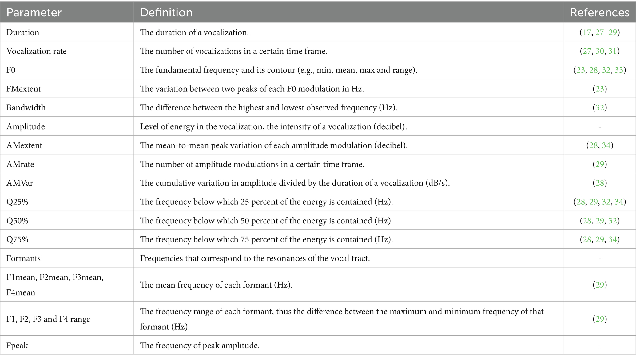Open reference 32 in the Bandwidth row
The image size is (636, 360).
pos(600,107)
